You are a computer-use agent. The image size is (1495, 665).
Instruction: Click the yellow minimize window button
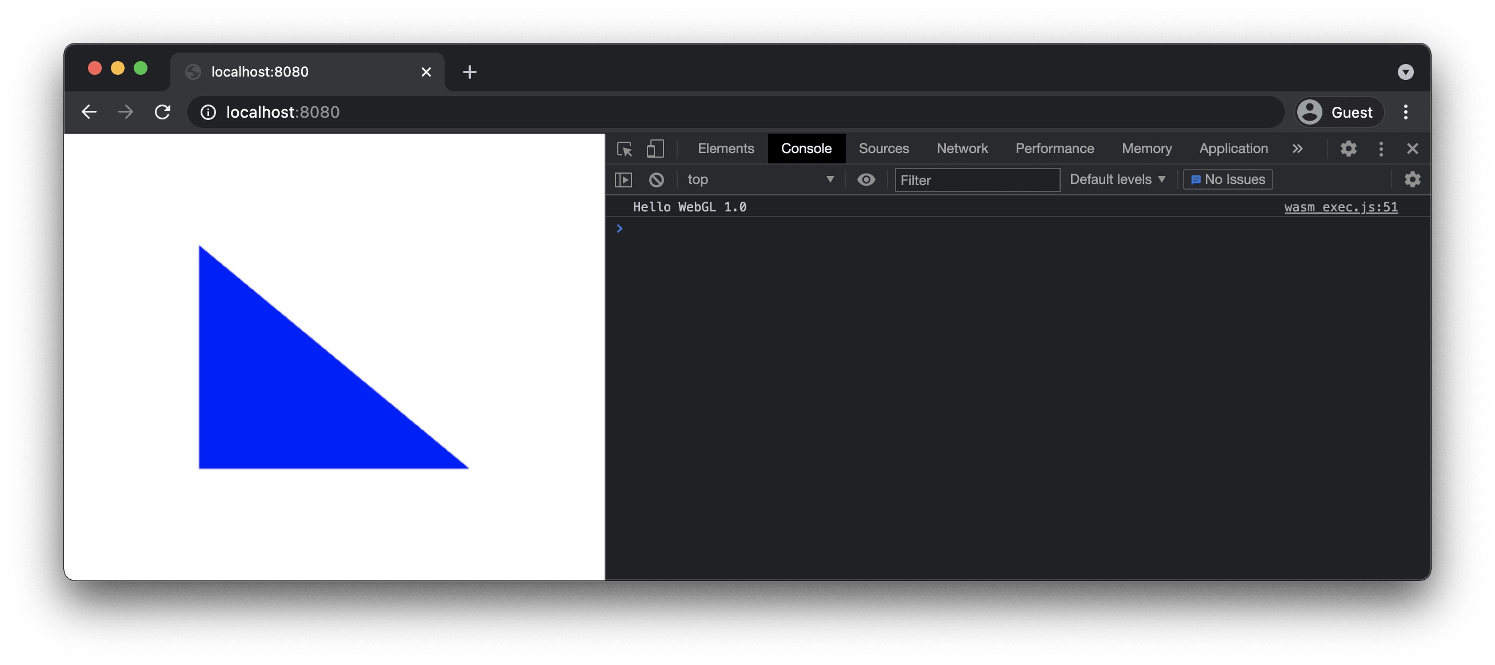point(118,69)
